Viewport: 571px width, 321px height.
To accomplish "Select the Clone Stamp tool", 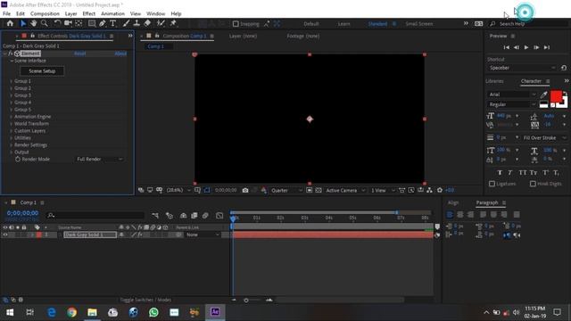I will [137, 23].
